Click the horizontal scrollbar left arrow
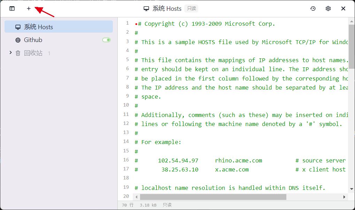This screenshot has width=355, height=210. point(137,197)
